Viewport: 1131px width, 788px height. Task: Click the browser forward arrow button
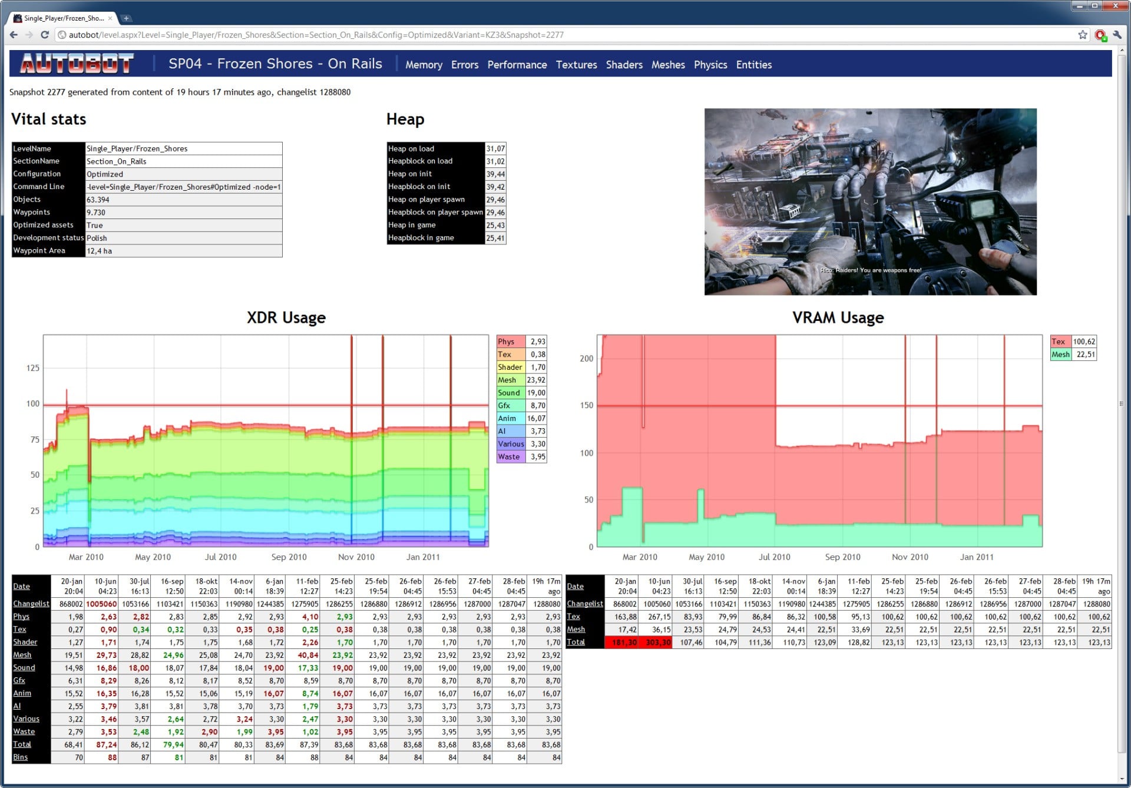coord(29,35)
